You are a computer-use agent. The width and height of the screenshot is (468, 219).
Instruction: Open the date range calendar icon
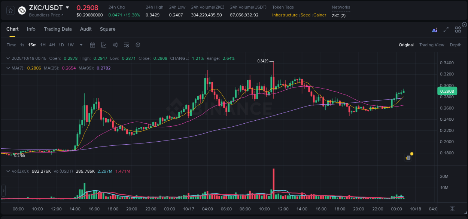[x=92, y=45]
